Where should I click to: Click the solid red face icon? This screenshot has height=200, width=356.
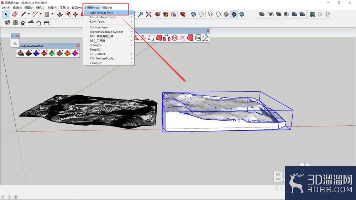coord(159,38)
